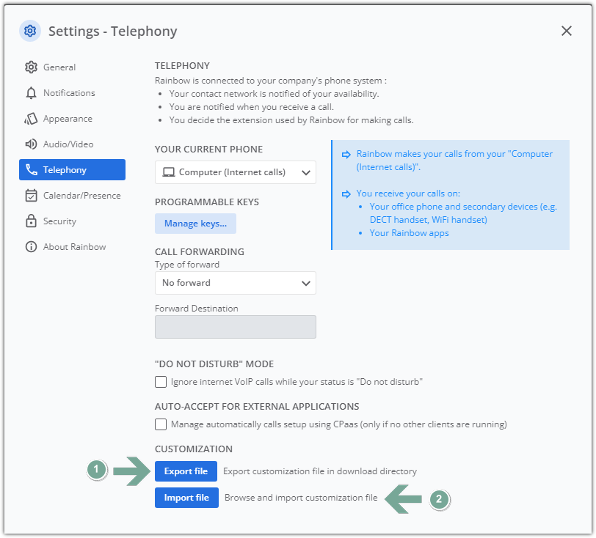
Task: Click the chevron of Computer (Internet calls) box
Action: pos(306,173)
